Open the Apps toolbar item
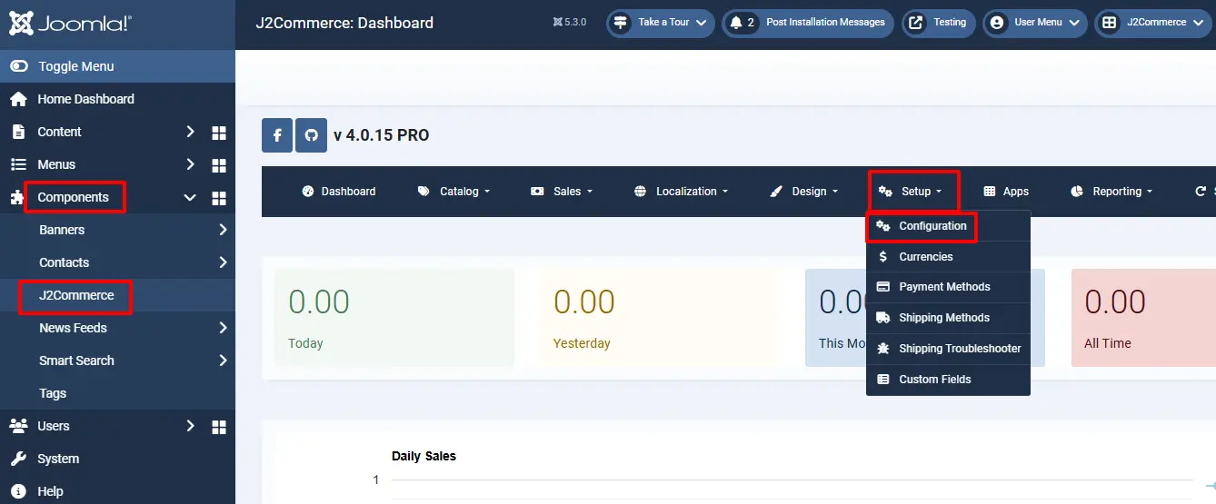This screenshot has width=1216, height=504. click(1006, 192)
